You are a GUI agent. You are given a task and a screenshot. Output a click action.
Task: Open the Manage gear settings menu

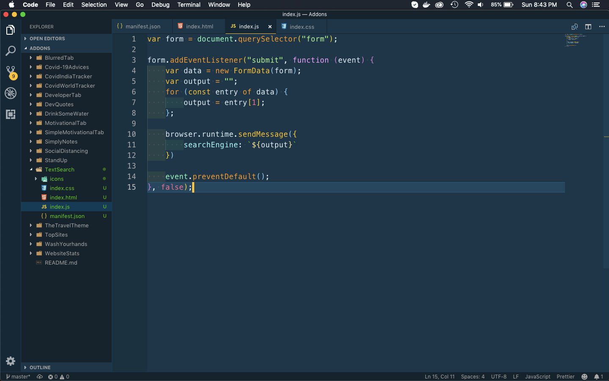(x=11, y=361)
